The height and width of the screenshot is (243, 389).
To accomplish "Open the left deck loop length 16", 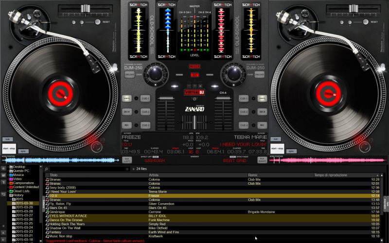I will click(191, 152).
